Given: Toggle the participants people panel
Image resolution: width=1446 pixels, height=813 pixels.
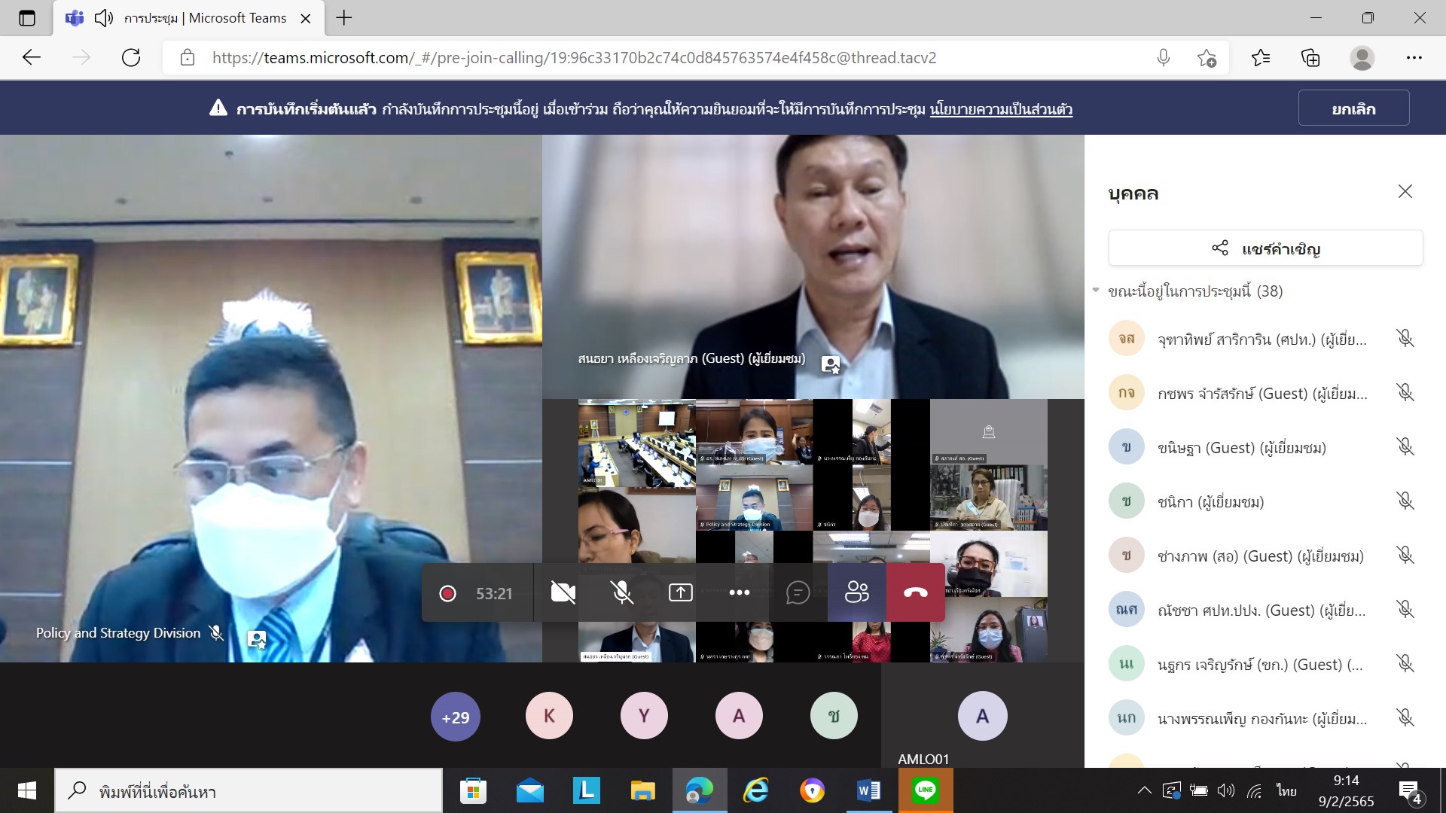Looking at the screenshot, I should pyautogui.click(x=857, y=593).
